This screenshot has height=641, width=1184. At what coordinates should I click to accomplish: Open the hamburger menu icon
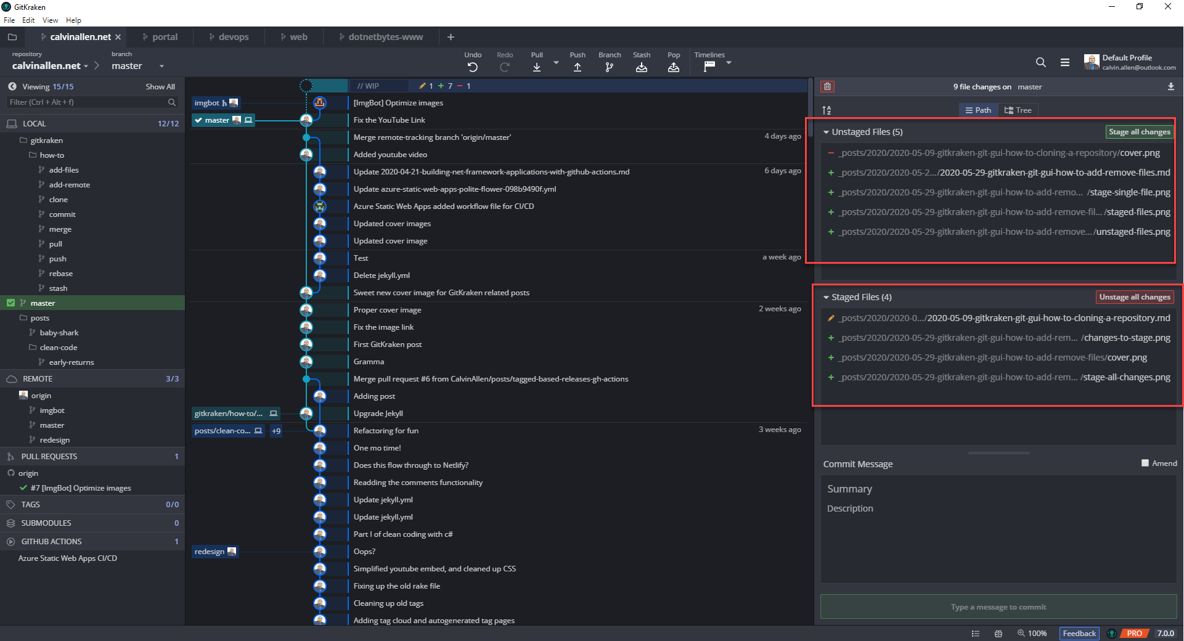[1065, 62]
